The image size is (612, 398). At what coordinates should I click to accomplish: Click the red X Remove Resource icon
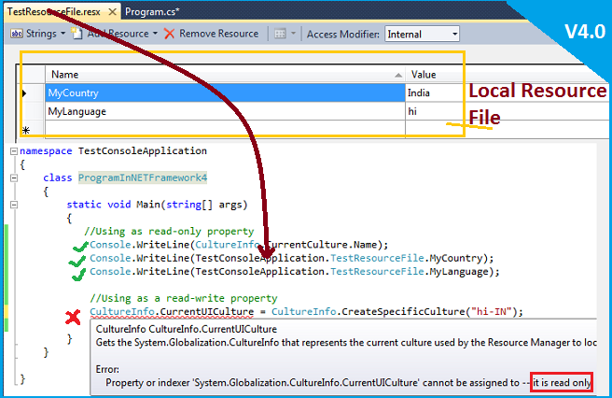pyautogui.click(x=169, y=34)
